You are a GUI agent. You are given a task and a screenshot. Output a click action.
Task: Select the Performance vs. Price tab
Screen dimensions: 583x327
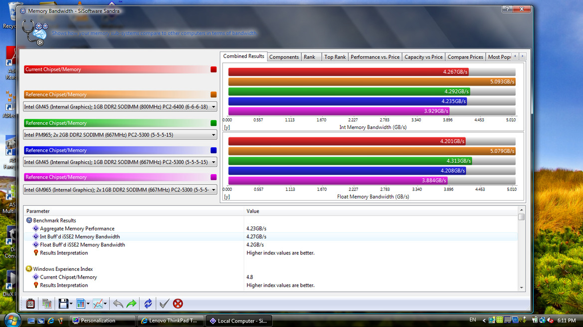375,57
